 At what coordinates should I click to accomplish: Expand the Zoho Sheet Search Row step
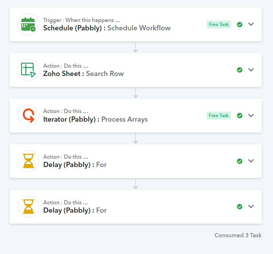[x=251, y=70]
